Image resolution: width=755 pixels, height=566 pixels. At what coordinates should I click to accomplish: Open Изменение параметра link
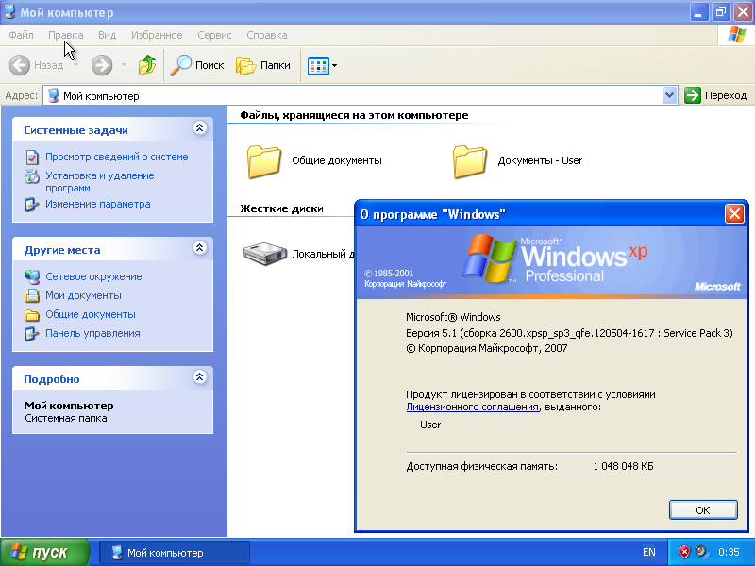[98, 204]
